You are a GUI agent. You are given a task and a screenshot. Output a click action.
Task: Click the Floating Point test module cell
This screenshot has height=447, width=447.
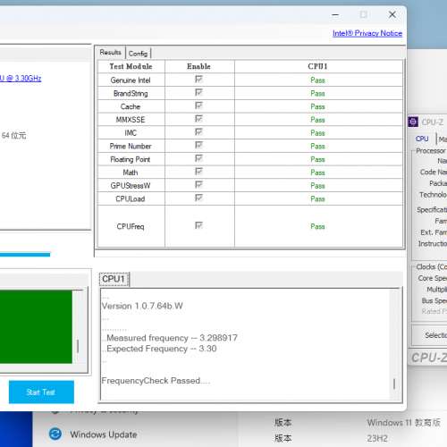(x=131, y=159)
